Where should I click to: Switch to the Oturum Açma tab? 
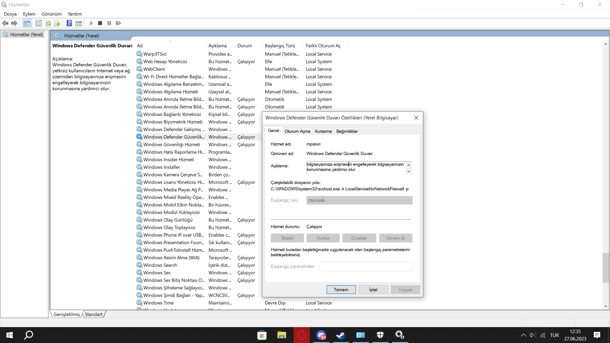[297, 131]
